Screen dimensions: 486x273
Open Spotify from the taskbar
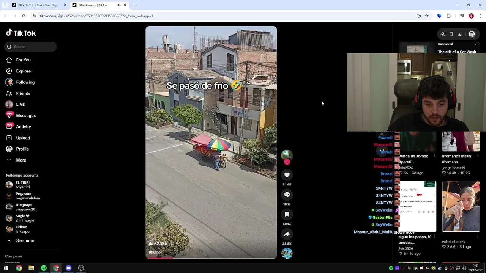pos(44,268)
